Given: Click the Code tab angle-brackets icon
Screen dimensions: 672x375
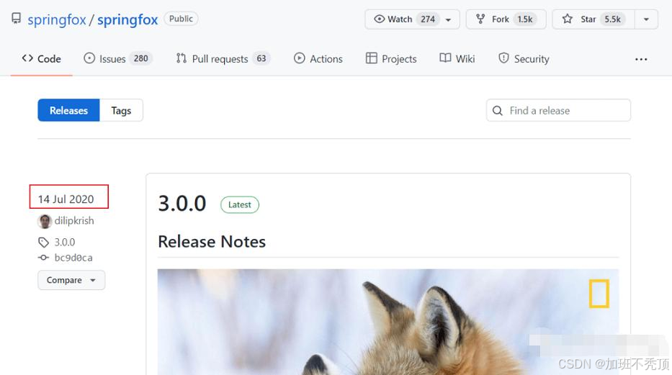Looking at the screenshot, I should point(27,58).
